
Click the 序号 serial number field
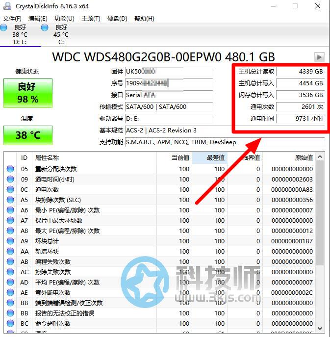[x=169, y=83]
